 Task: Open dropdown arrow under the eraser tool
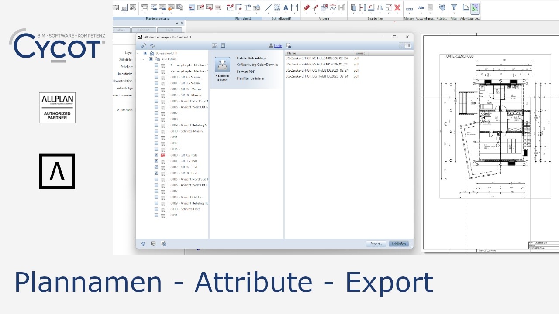point(307,14)
